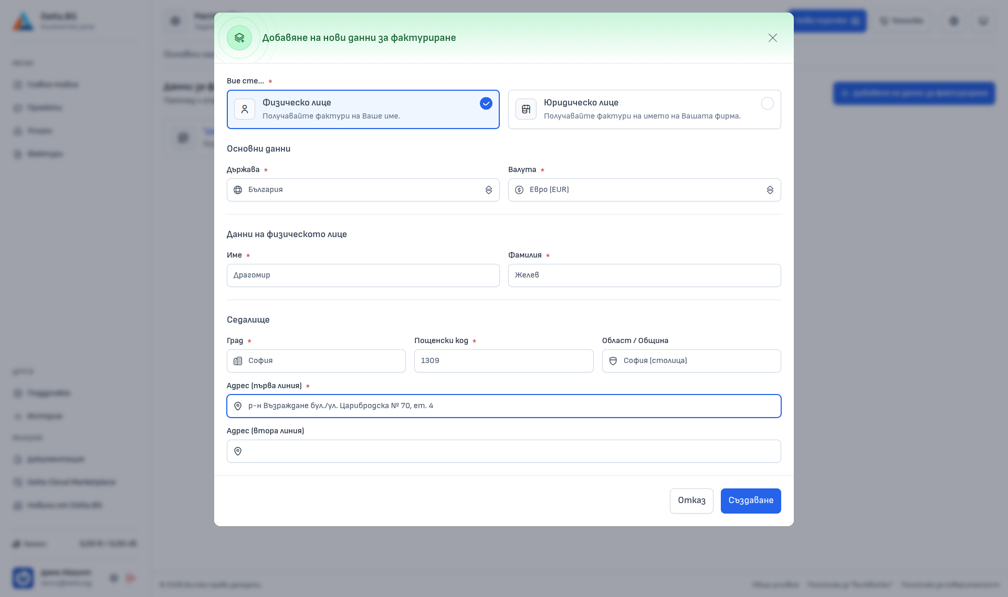Click the Създаване button
Screen dimensions: 1008x597
click(751, 501)
